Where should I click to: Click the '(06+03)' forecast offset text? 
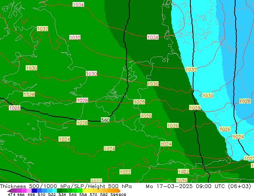tap(240, 186)
